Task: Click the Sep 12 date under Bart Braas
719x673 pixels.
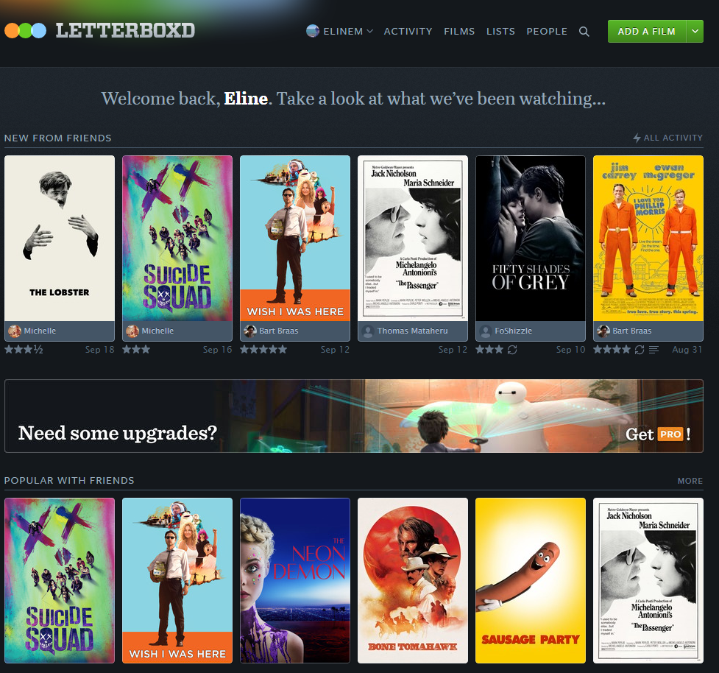Action: click(335, 350)
